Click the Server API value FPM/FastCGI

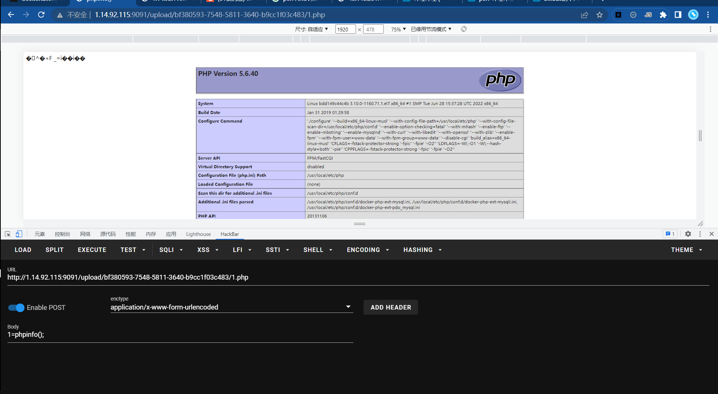point(320,158)
